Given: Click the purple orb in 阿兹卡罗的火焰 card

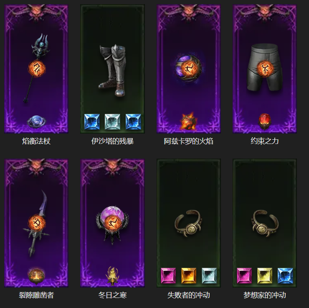Looking at the screenshot, I should tap(189, 68).
